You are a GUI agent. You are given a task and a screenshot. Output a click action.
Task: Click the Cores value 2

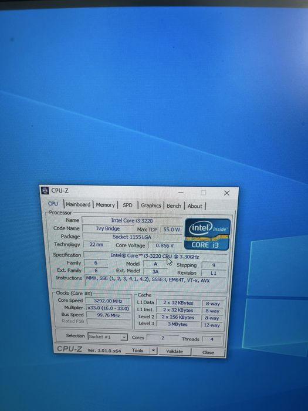[163, 338]
